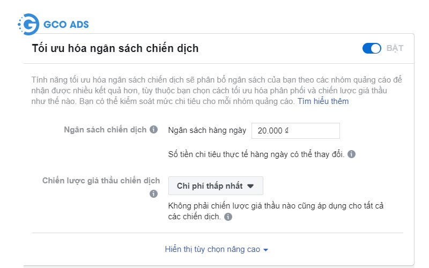Viewport: 429px width, 268px height.
Task: Expand Hiển thị tùy chọn nâng cao
Action: [212, 249]
